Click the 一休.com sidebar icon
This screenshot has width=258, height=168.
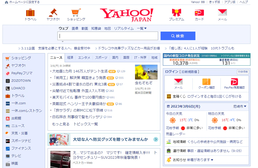coord(8,104)
